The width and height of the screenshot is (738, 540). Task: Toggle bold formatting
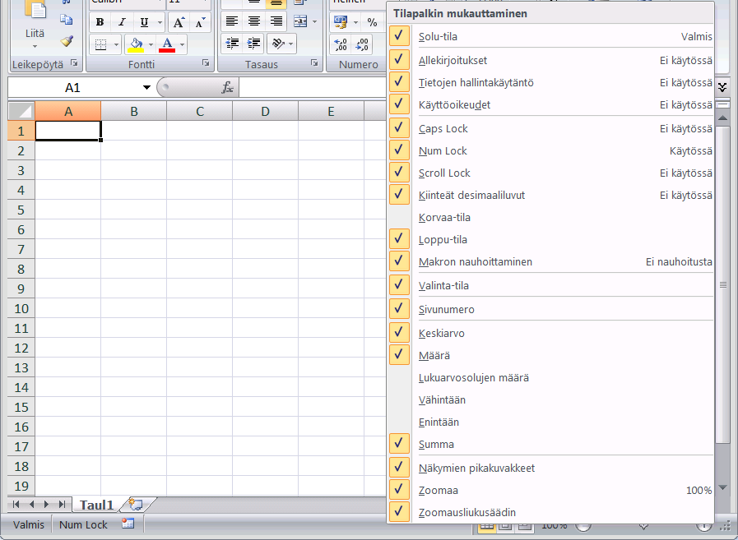tap(100, 22)
